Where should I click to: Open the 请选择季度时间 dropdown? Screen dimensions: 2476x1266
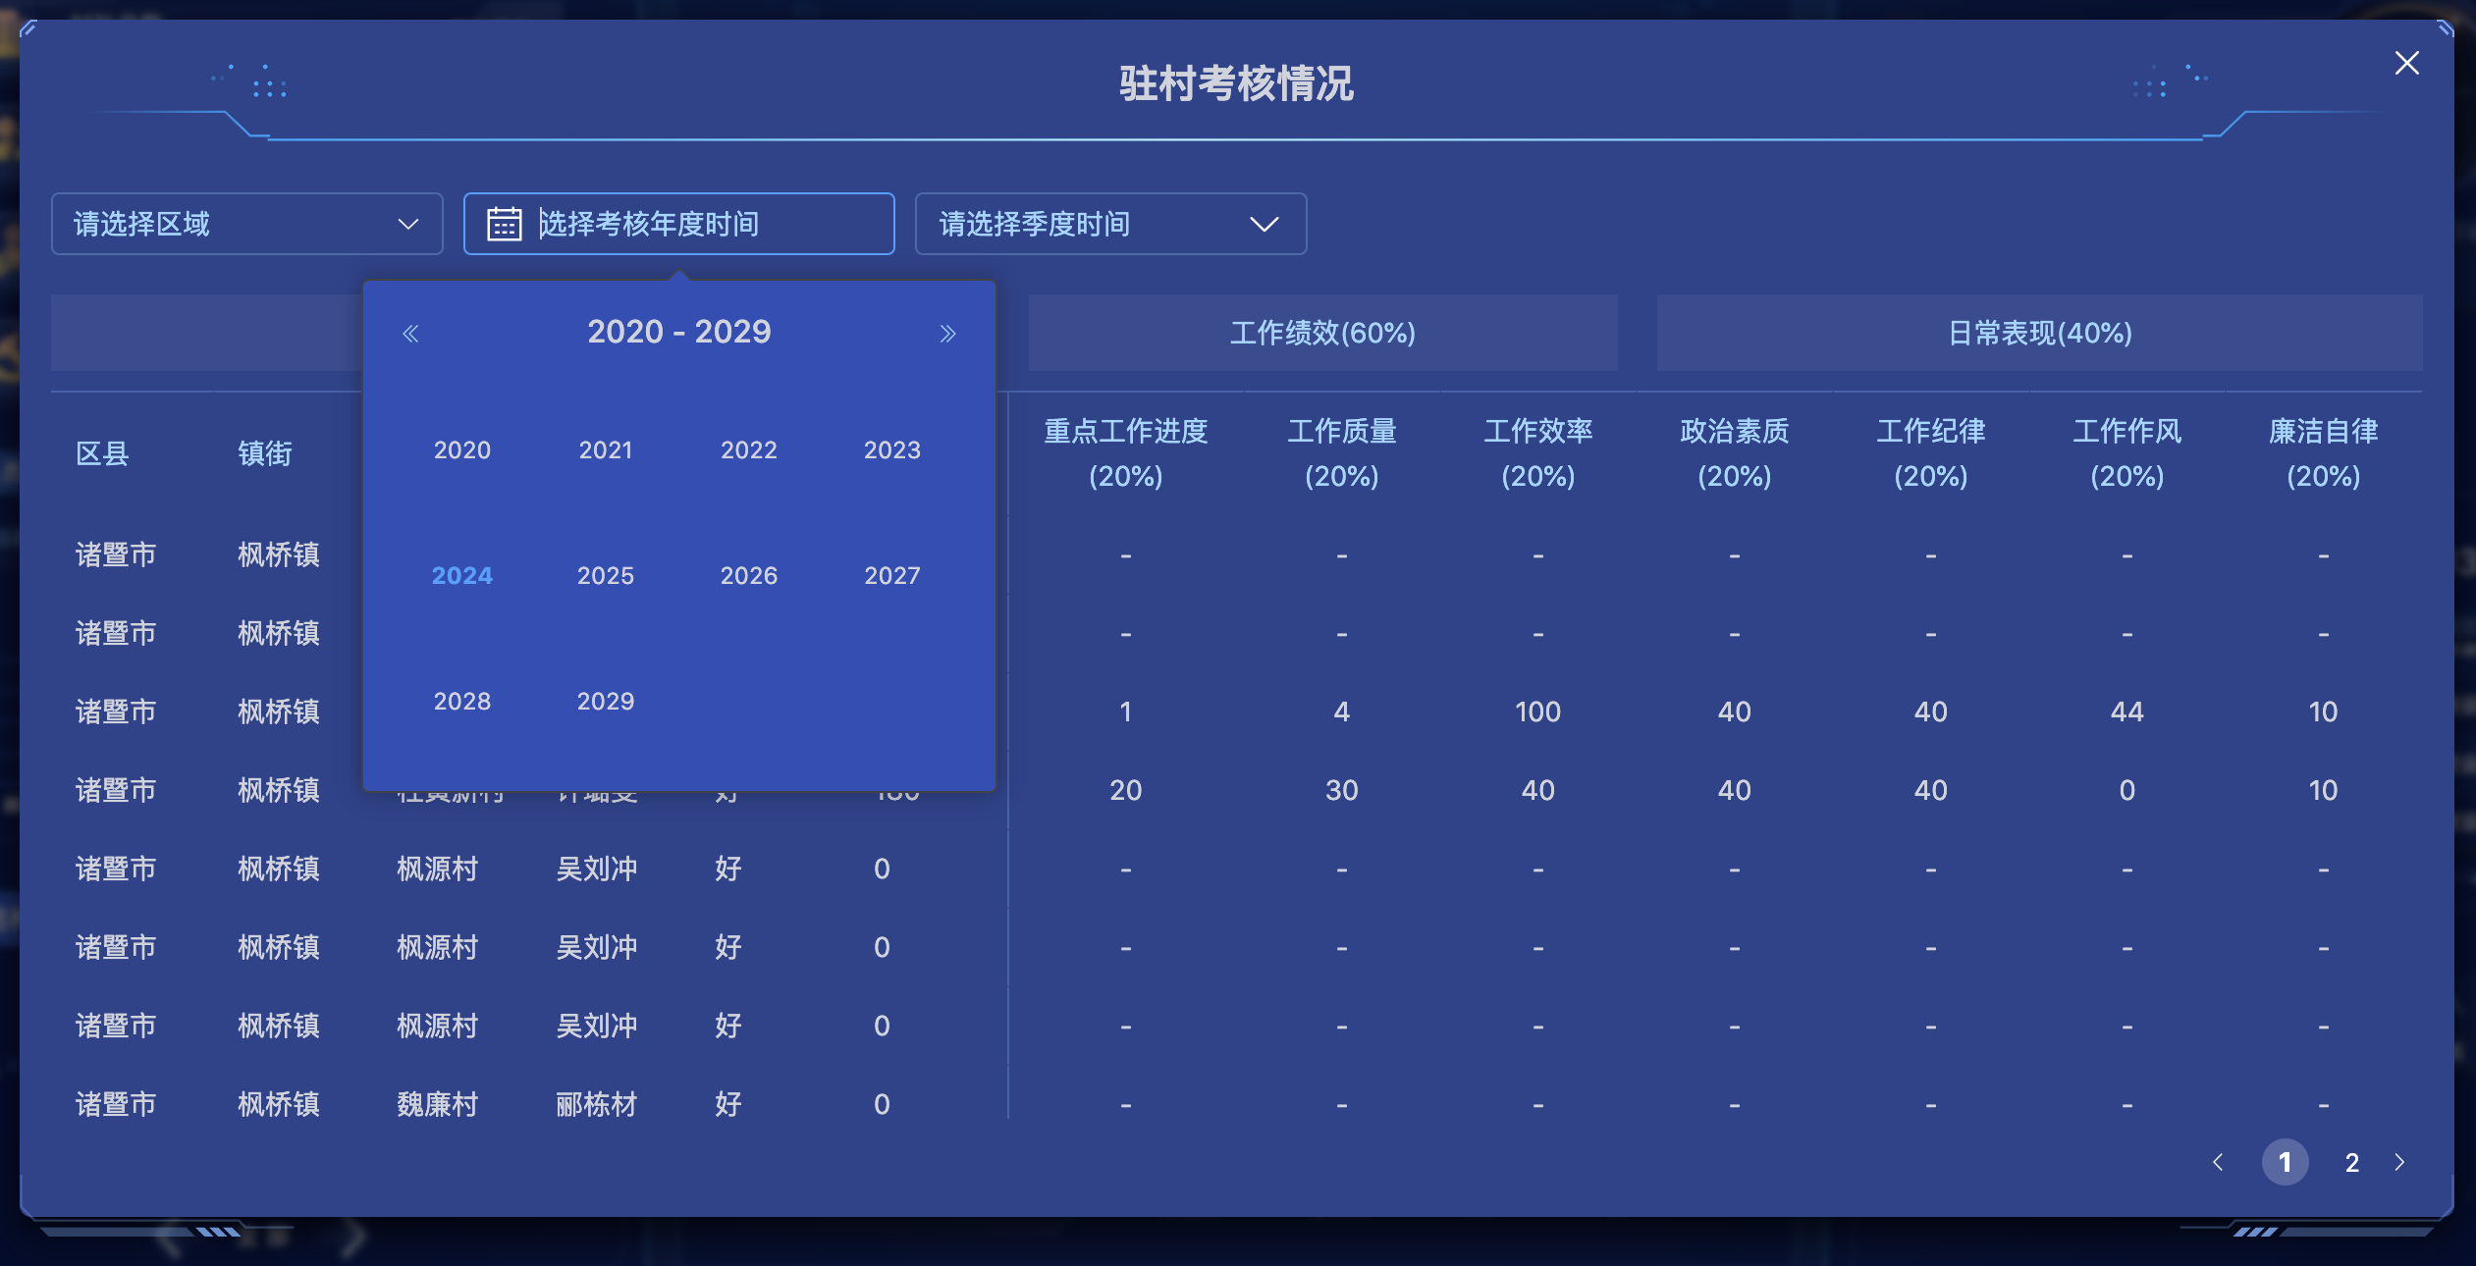[x=1110, y=224]
